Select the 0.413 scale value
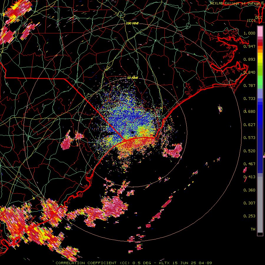The width and height of the screenshot is (265, 265). click(x=249, y=177)
